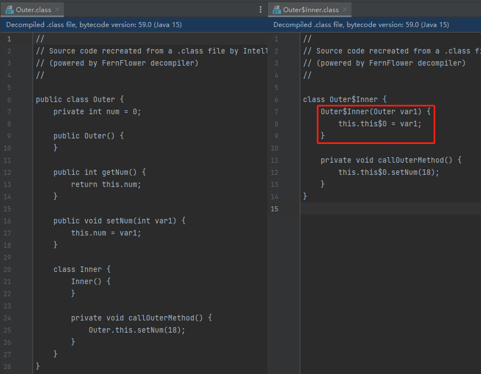
Task: Click the 'Source code recreated' comment in Outer.class editor
Action: (x=152, y=51)
